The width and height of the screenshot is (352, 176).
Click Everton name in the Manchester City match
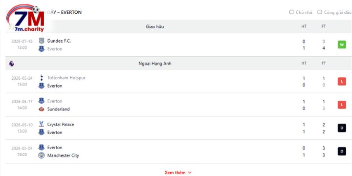pos(55,148)
